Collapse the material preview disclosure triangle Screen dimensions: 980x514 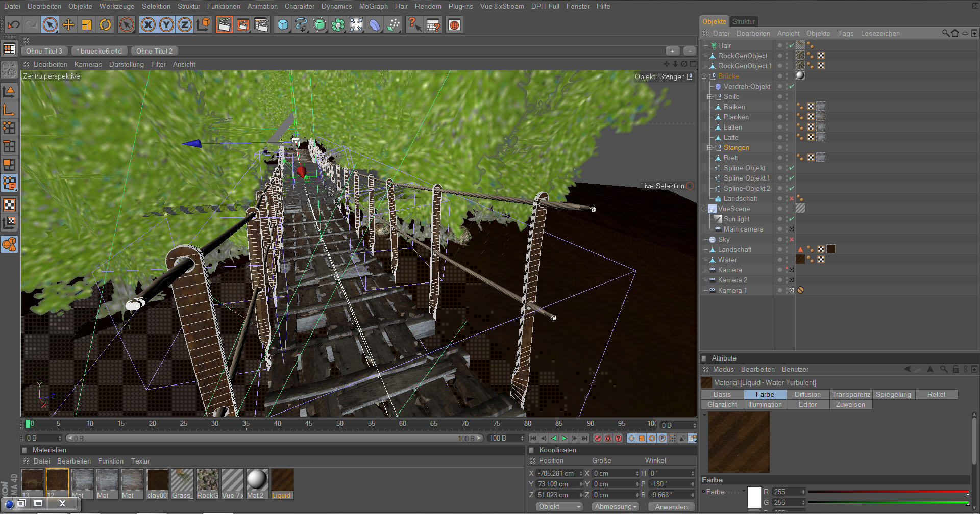click(x=705, y=416)
